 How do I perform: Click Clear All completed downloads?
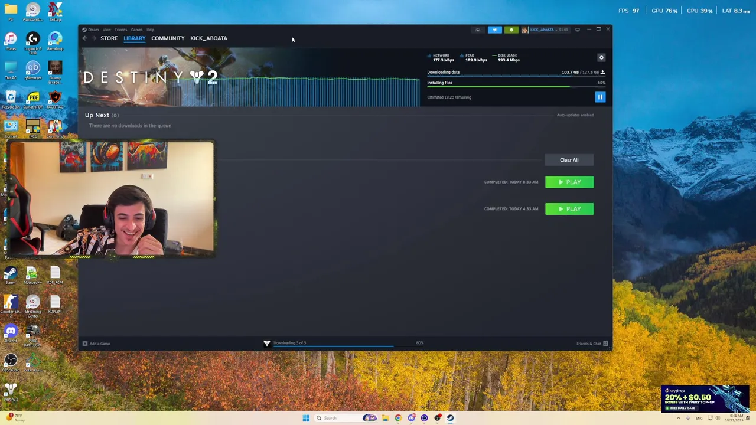click(569, 160)
